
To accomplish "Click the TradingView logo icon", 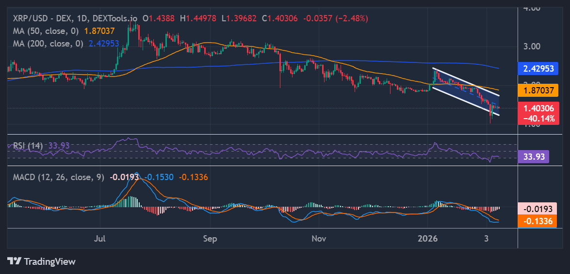I will tap(15, 261).
